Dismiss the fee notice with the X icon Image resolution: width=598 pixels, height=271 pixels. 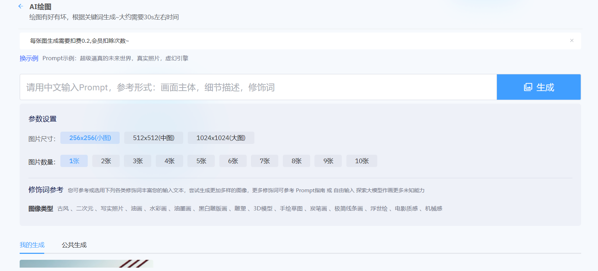pyautogui.click(x=572, y=41)
